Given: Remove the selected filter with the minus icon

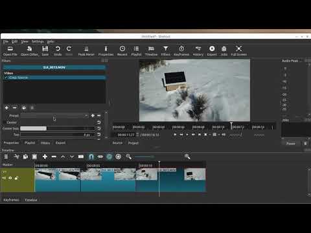Looking at the screenshot, I should tap(15, 107).
